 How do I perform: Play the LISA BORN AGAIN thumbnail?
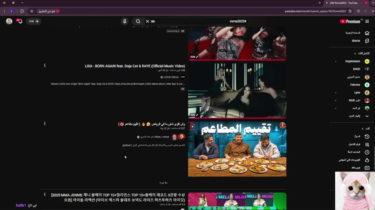tap(237, 91)
